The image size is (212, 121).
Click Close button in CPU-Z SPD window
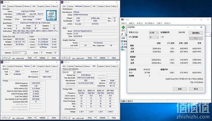tap(114, 118)
